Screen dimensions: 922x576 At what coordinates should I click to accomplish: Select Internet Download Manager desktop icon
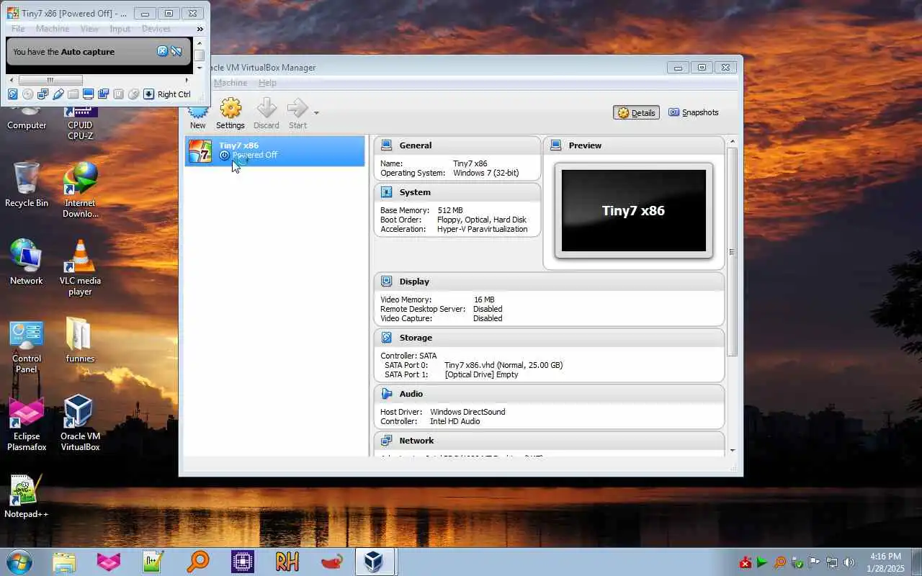click(x=80, y=189)
